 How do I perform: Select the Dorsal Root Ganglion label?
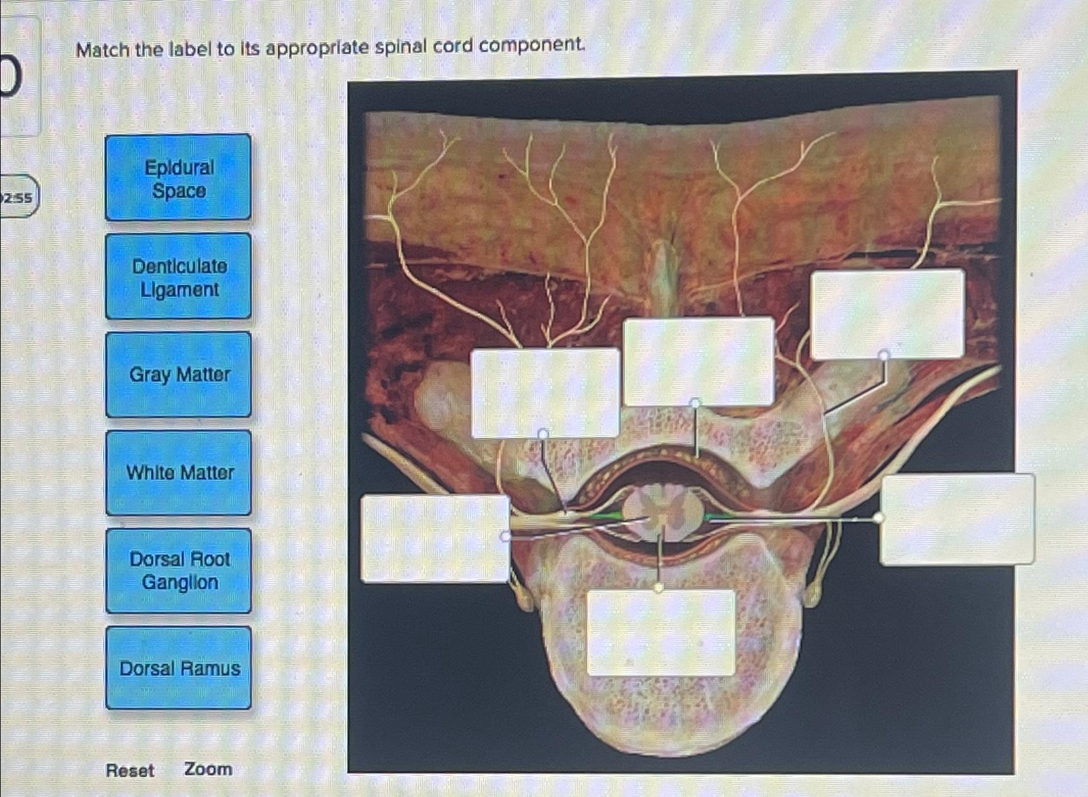[178, 572]
